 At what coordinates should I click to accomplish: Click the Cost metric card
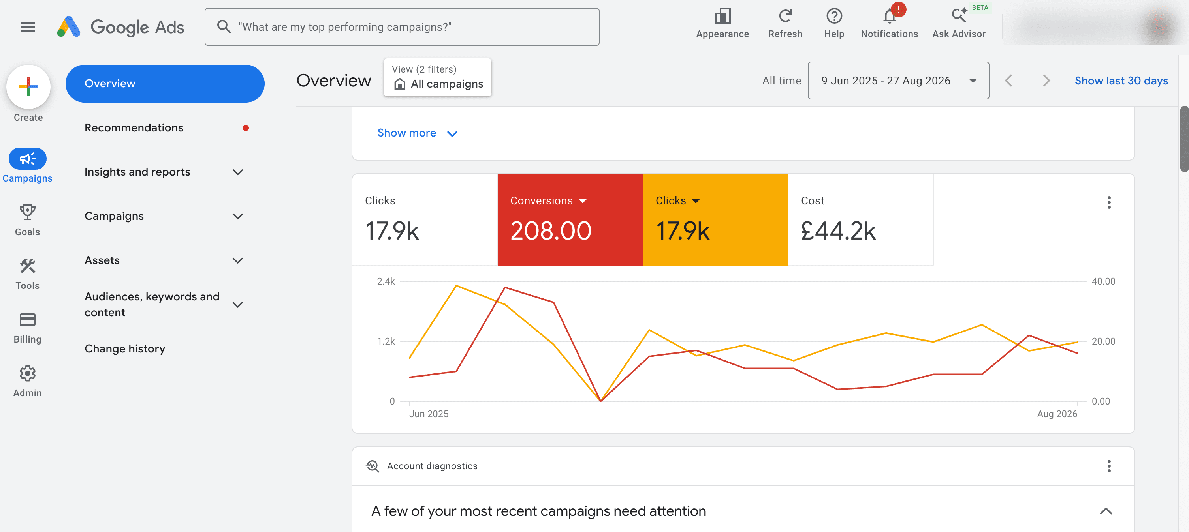(860, 219)
